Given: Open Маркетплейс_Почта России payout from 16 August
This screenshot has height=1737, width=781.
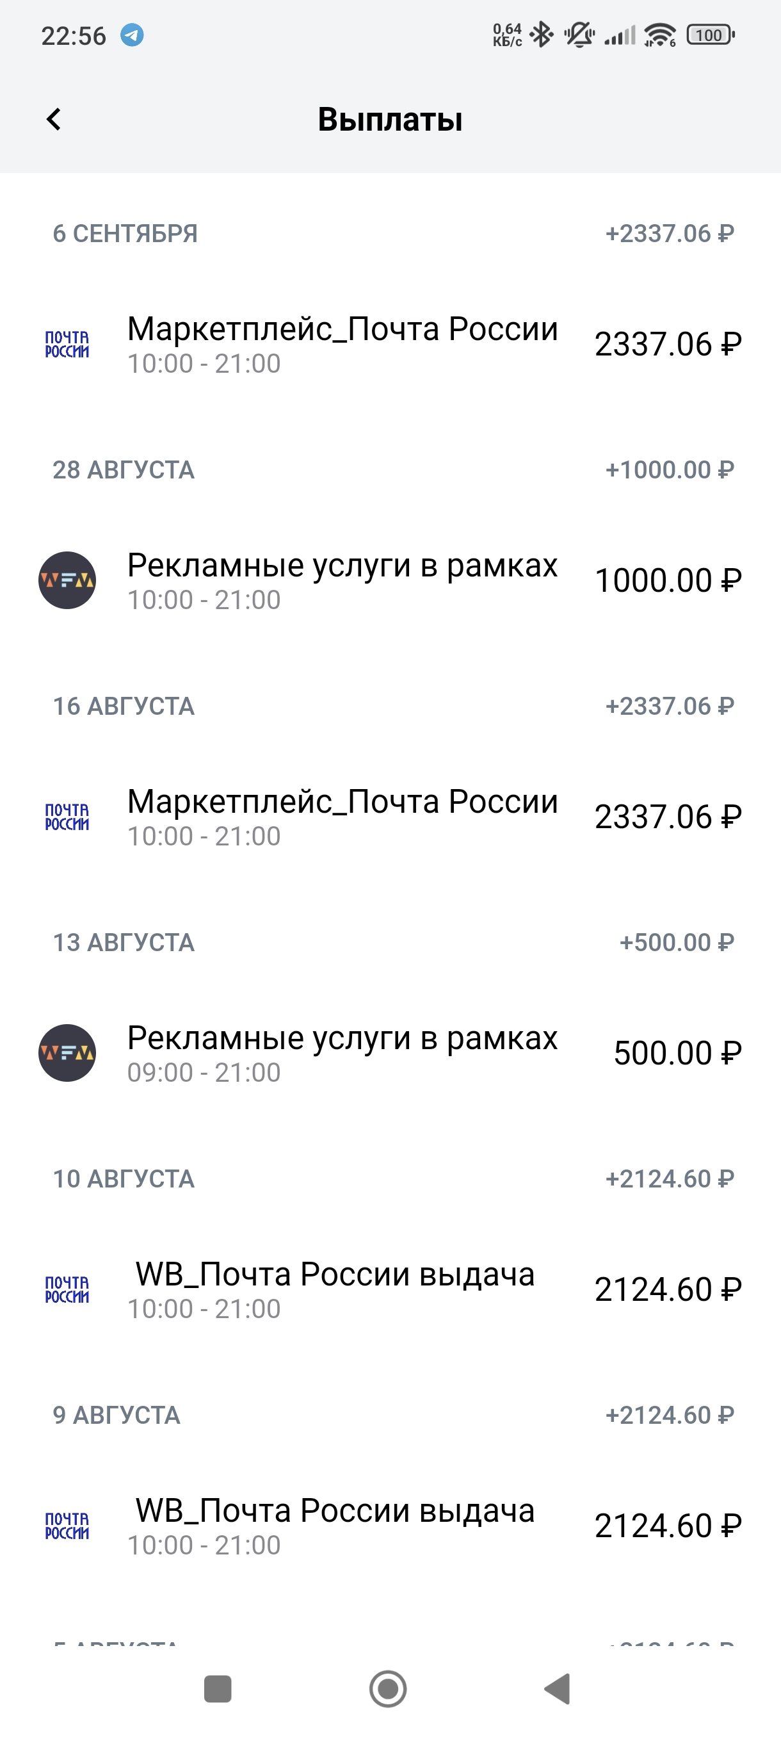Looking at the screenshot, I should click(342, 817).
